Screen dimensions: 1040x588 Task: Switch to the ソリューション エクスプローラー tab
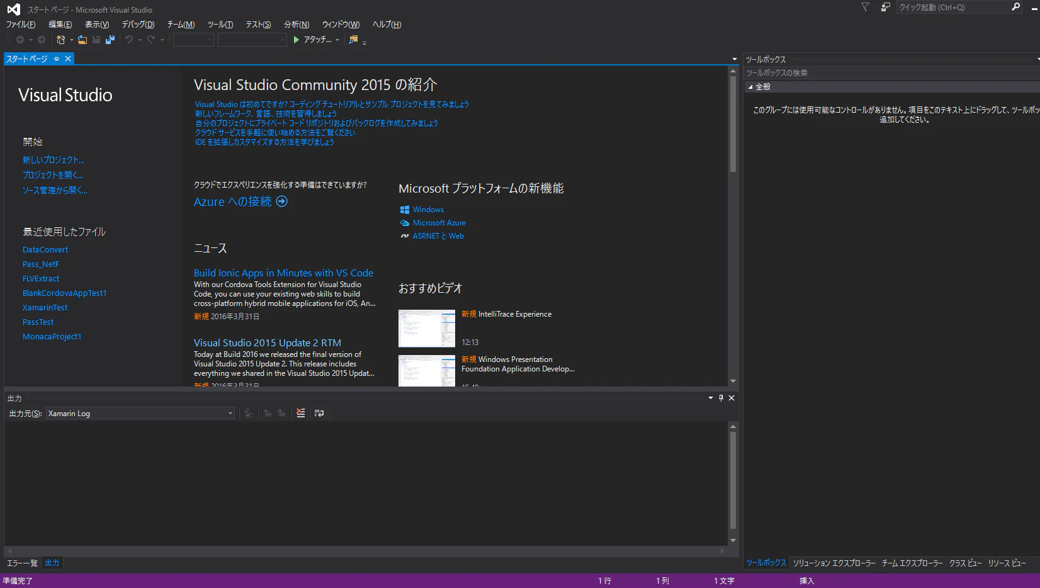click(834, 563)
